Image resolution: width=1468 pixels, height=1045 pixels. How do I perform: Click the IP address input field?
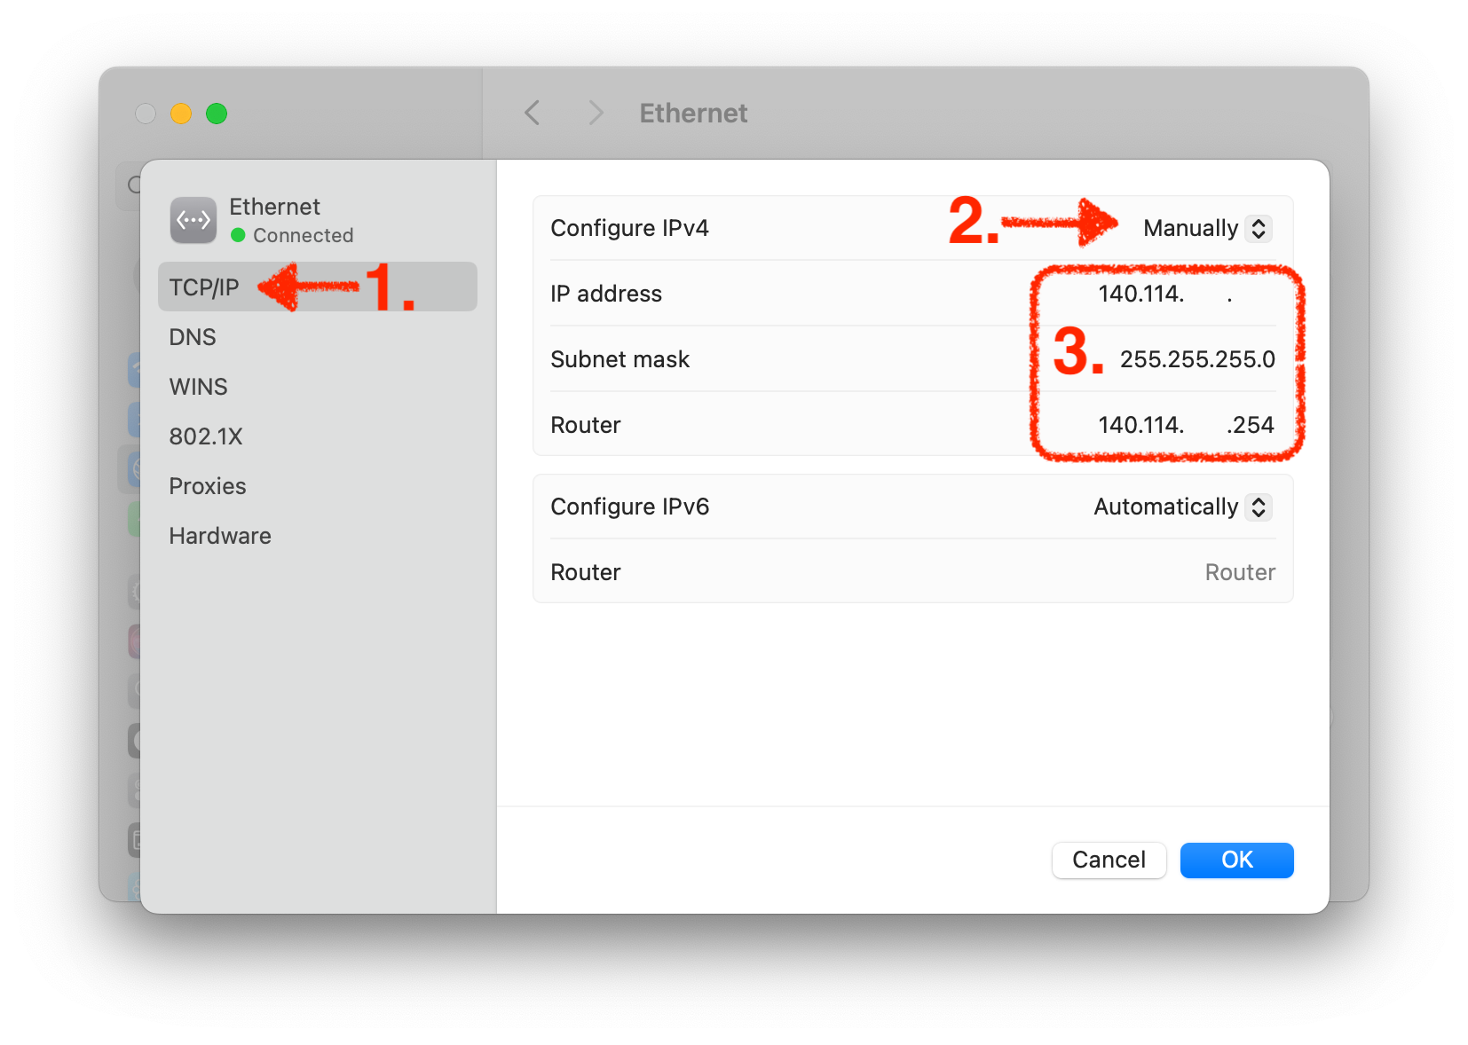coord(1163,295)
